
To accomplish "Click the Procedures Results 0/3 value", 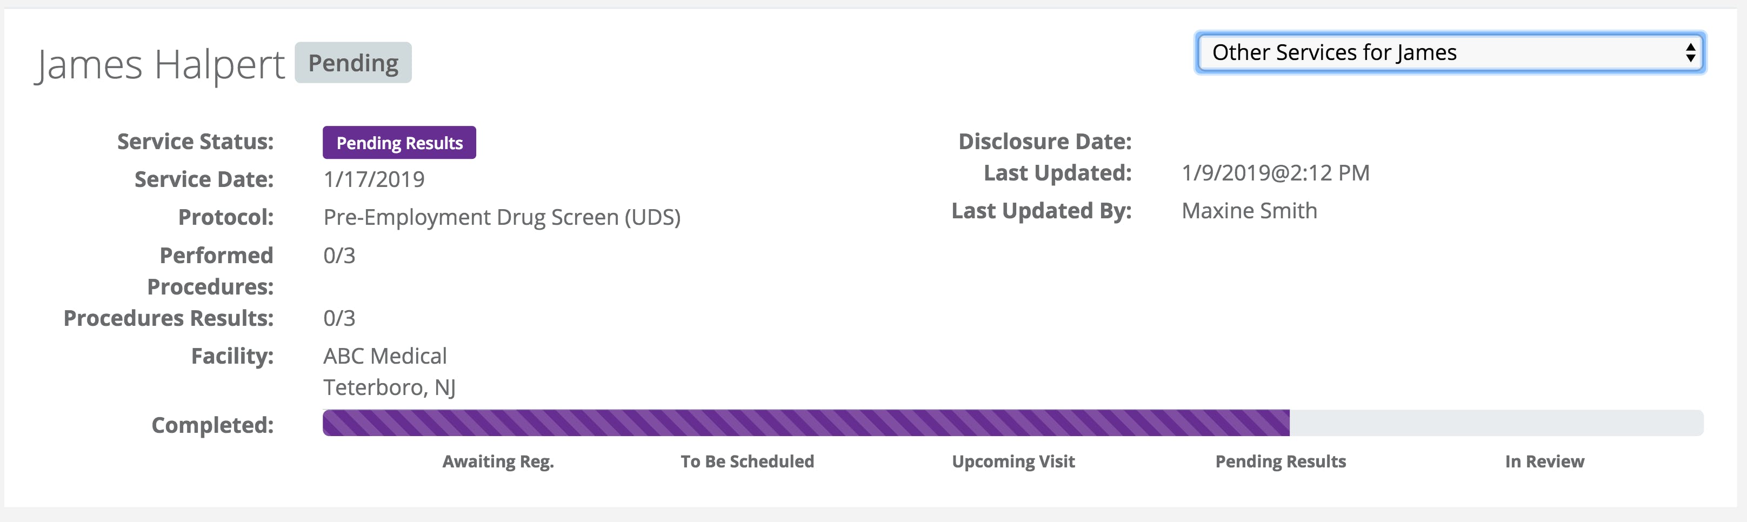I will pos(339,318).
